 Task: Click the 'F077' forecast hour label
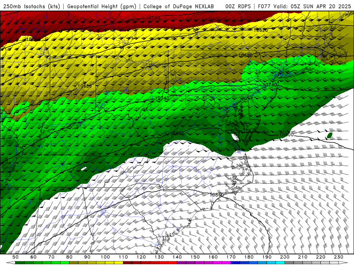tap(264, 6)
